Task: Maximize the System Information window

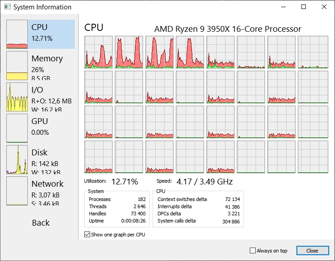Action: (304, 7)
